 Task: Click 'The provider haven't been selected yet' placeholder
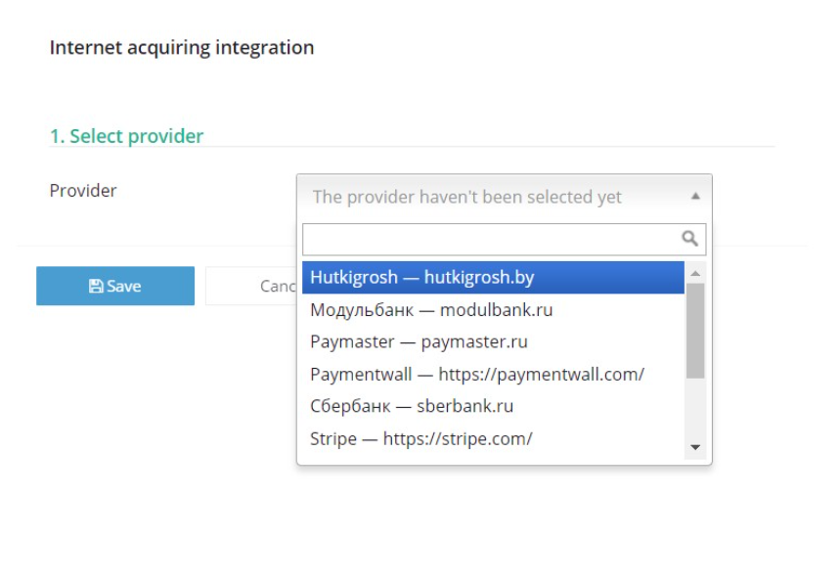point(466,197)
